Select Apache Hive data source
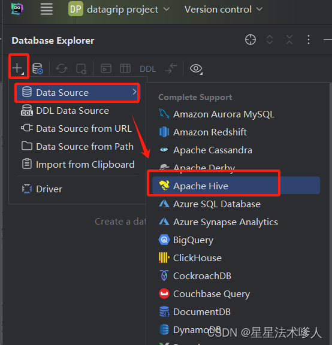The image size is (332, 345). pos(236,185)
